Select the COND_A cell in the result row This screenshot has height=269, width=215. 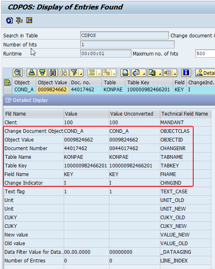24,90
